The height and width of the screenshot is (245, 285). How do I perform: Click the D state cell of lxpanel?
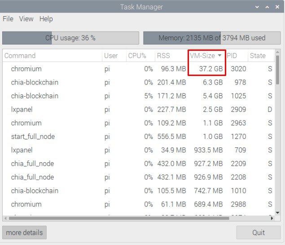point(270,109)
